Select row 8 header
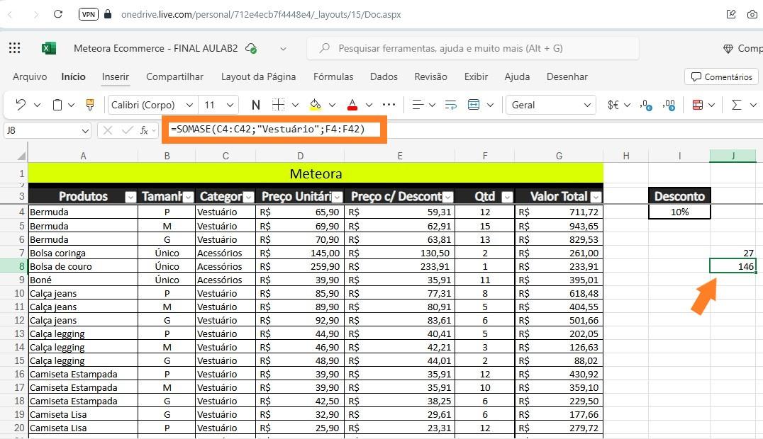The image size is (763, 439). point(14,266)
